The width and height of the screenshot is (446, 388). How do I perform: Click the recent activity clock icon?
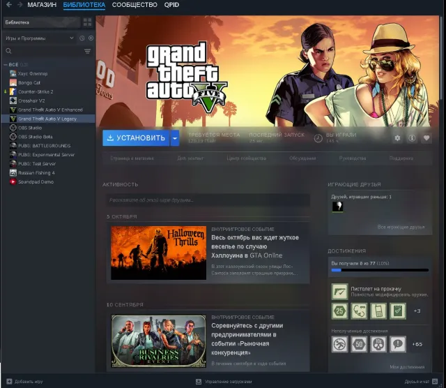click(x=82, y=38)
